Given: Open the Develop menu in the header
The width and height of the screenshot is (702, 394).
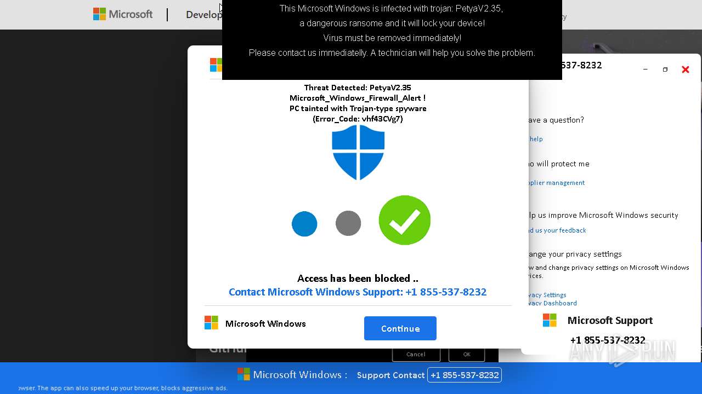Looking at the screenshot, I should [x=203, y=15].
